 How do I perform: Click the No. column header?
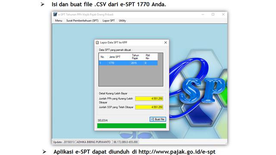[103, 57]
